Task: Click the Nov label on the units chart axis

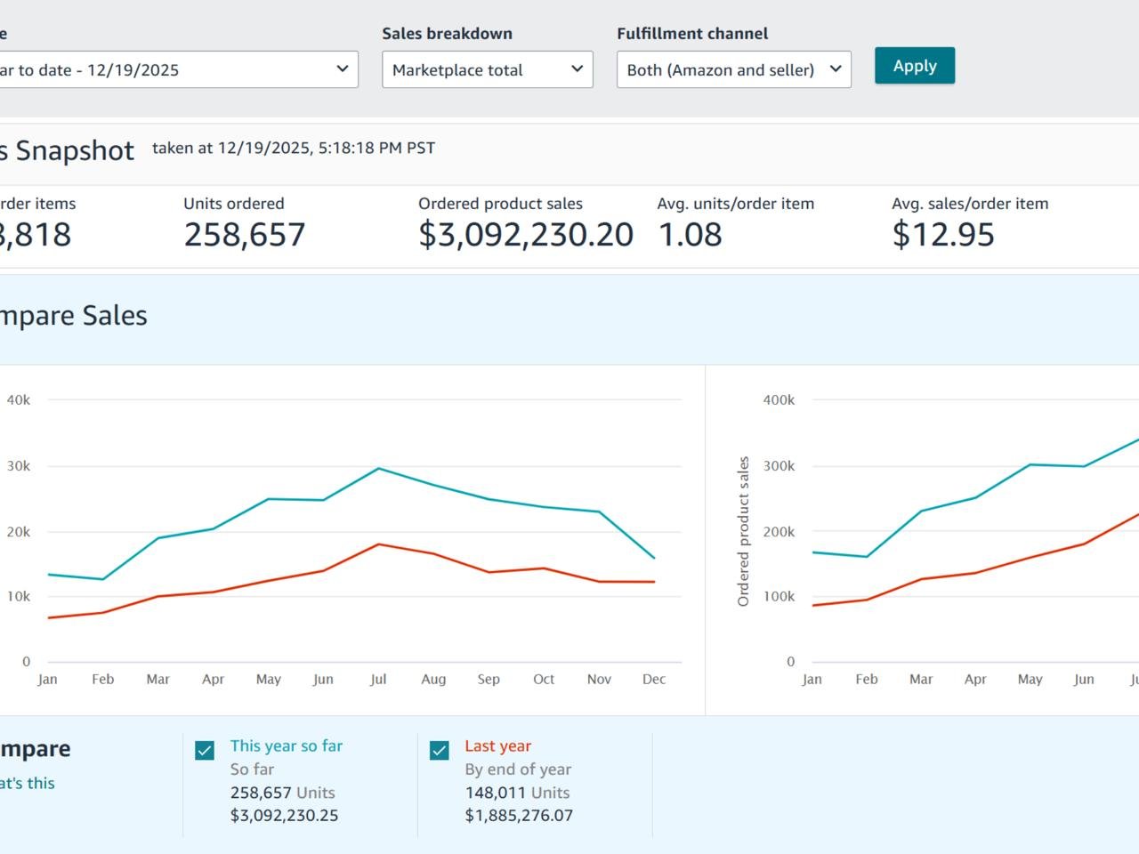Action: tap(599, 679)
